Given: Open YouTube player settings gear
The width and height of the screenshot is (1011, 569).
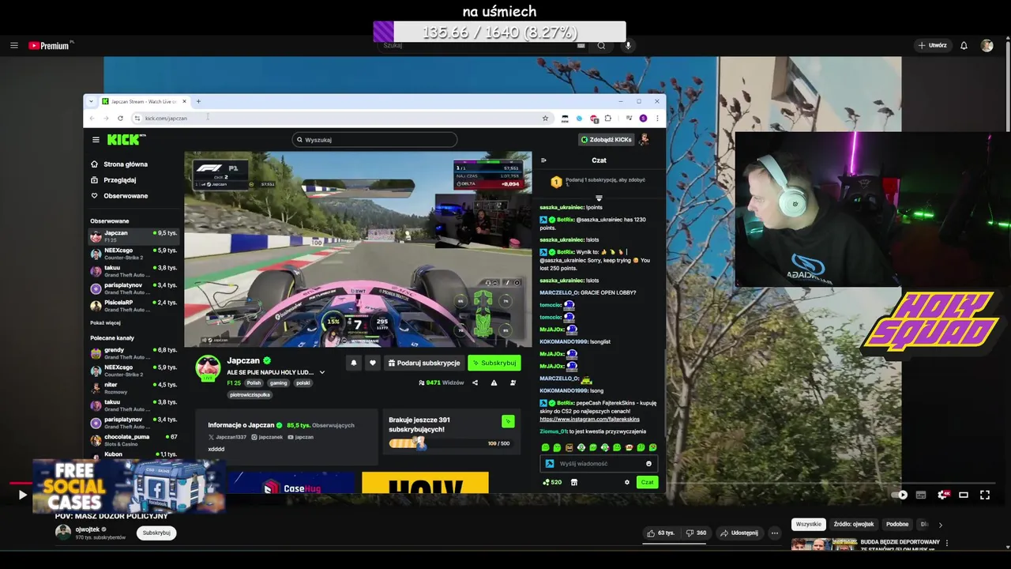Looking at the screenshot, I should click(x=942, y=495).
